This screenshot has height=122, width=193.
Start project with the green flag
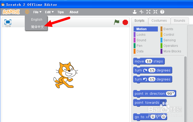pos(117,22)
